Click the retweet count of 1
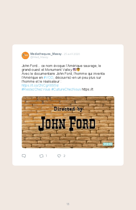 coord(46,156)
